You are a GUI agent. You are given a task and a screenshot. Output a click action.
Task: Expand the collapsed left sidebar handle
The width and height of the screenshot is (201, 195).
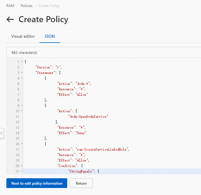(2, 133)
